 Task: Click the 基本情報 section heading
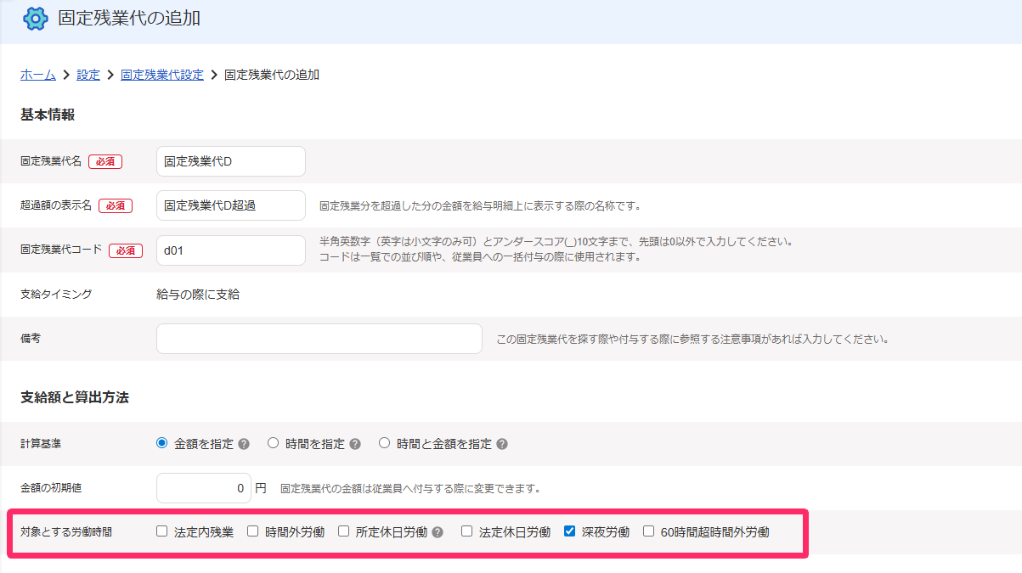(x=48, y=115)
